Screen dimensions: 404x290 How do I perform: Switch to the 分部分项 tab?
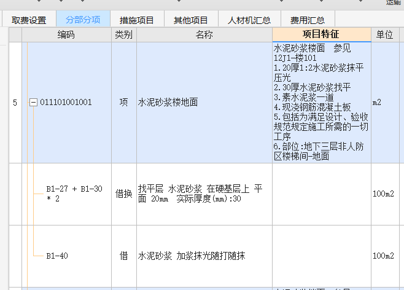coord(83,20)
